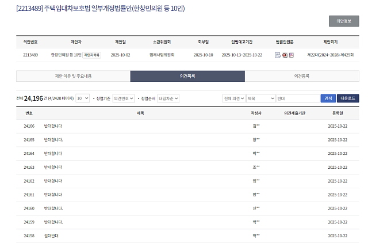Open opinion 24162 by 임**

(53, 181)
